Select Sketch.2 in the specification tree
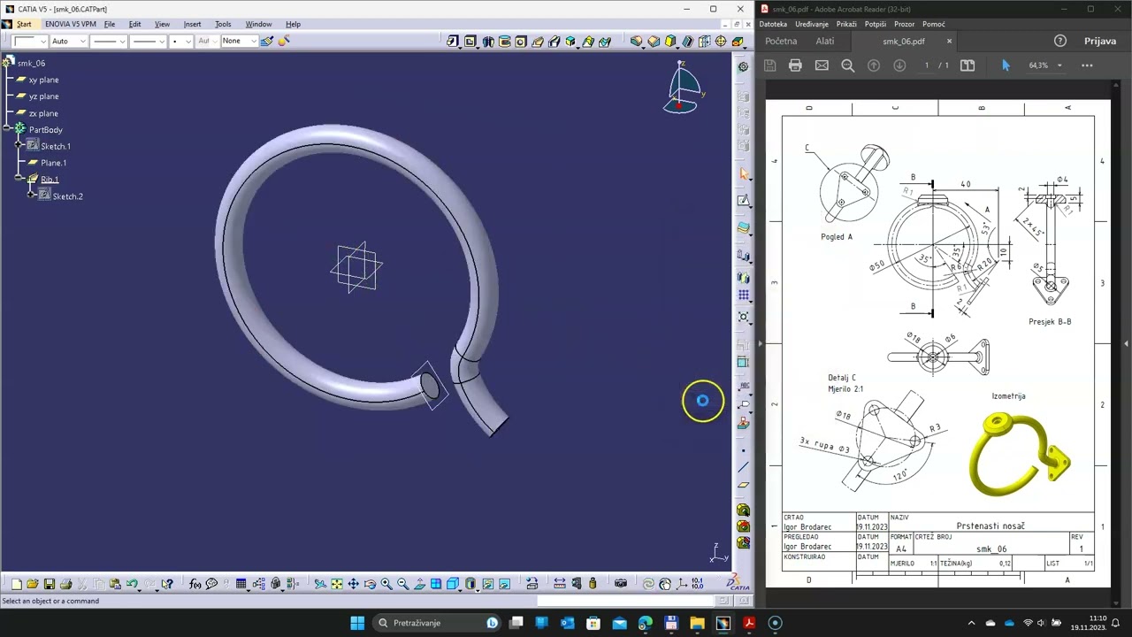The height and width of the screenshot is (637, 1132). pos(67,196)
